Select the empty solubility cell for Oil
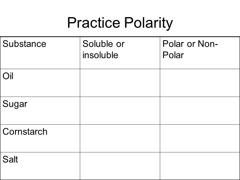This screenshot has width=240, height=180. [120, 83]
